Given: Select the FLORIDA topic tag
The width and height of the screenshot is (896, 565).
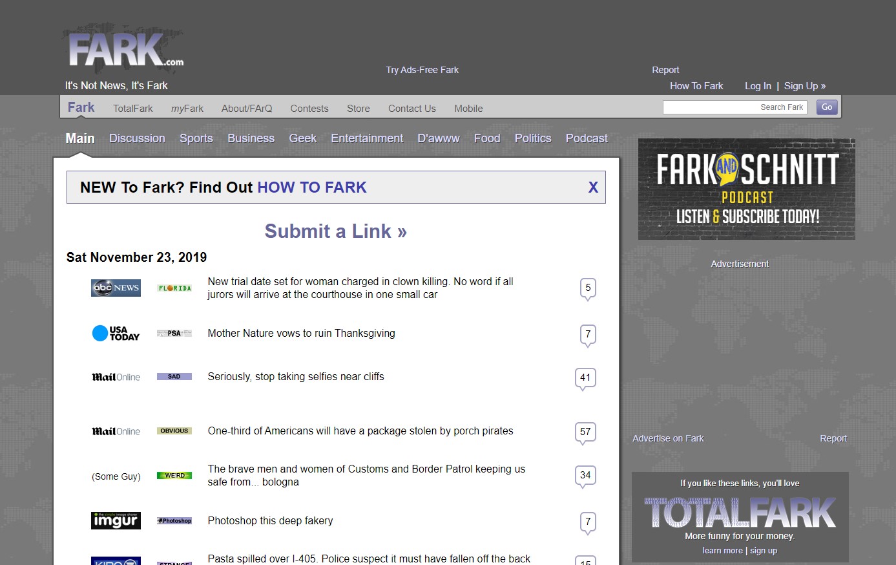Looking at the screenshot, I should pyautogui.click(x=174, y=288).
